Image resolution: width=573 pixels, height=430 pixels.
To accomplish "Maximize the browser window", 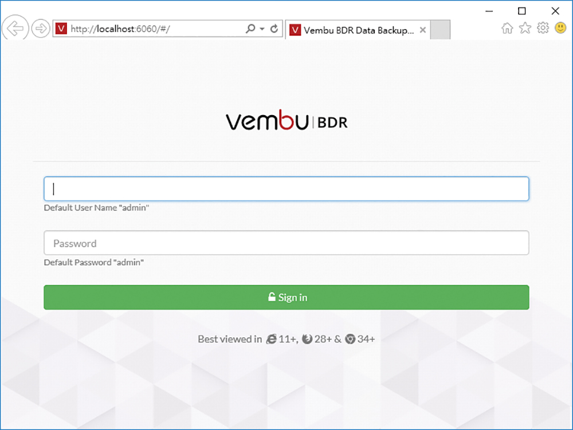I will pyautogui.click(x=522, y=11).
